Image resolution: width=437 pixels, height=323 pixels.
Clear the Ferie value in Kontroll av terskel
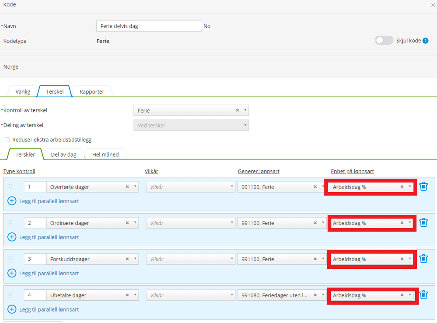pyautogui.click(x=237, y=110)
